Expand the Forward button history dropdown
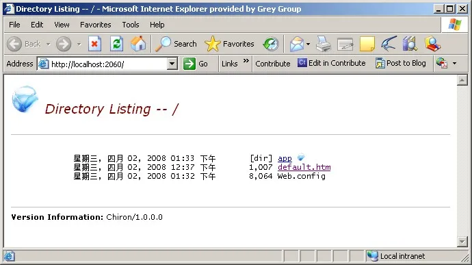The height and width of the screenshot is (265, 472). [79, 45]
